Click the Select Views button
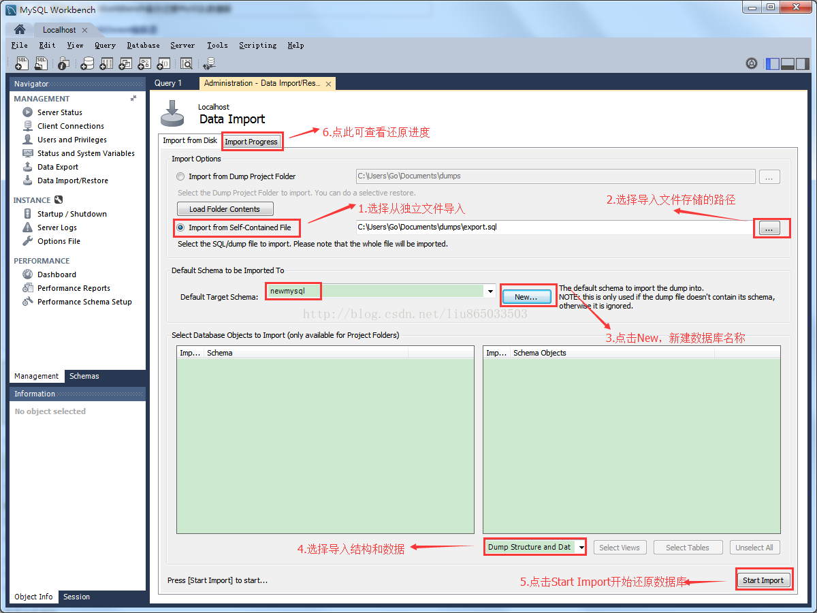 click(620, 548)
